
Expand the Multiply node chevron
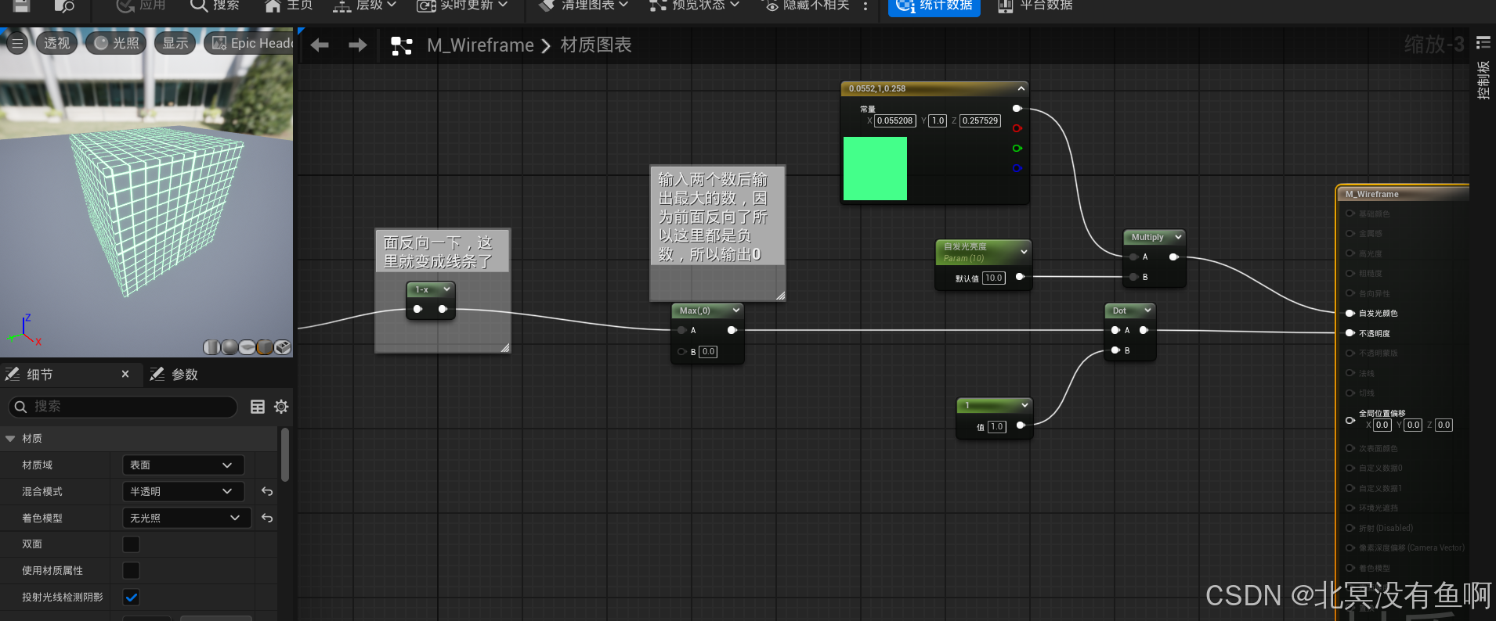pyautogui.click(x=1178, y=237)
